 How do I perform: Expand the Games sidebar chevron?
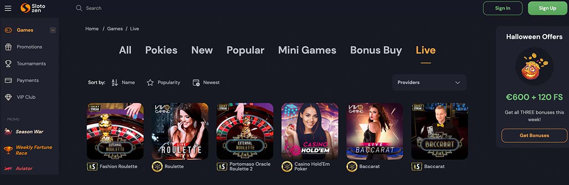click(53, 30)
